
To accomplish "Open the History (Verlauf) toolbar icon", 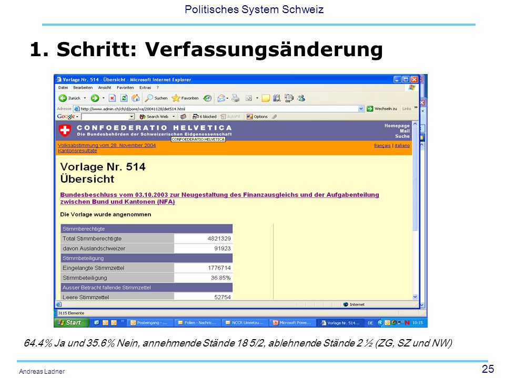I will point(207,98).
